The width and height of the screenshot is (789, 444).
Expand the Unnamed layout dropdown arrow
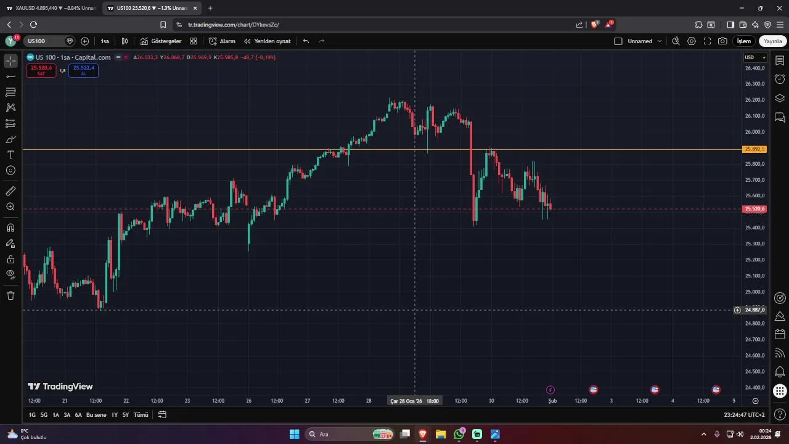(x=660, y=41)
